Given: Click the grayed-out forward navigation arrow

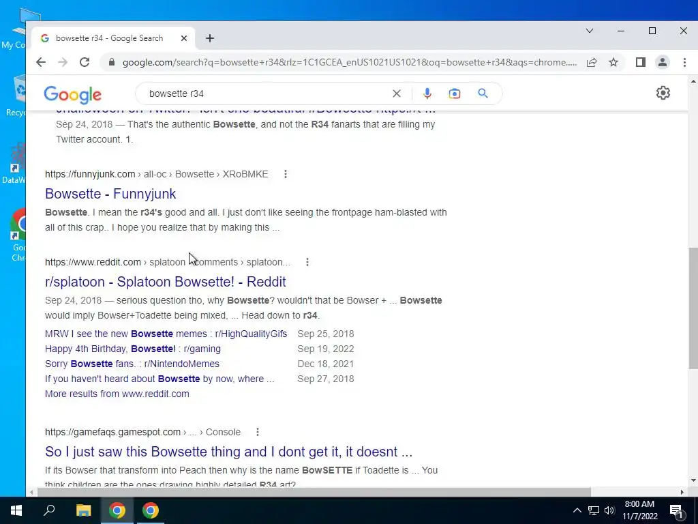Looking at the screenshot, I should click(63, 62).
